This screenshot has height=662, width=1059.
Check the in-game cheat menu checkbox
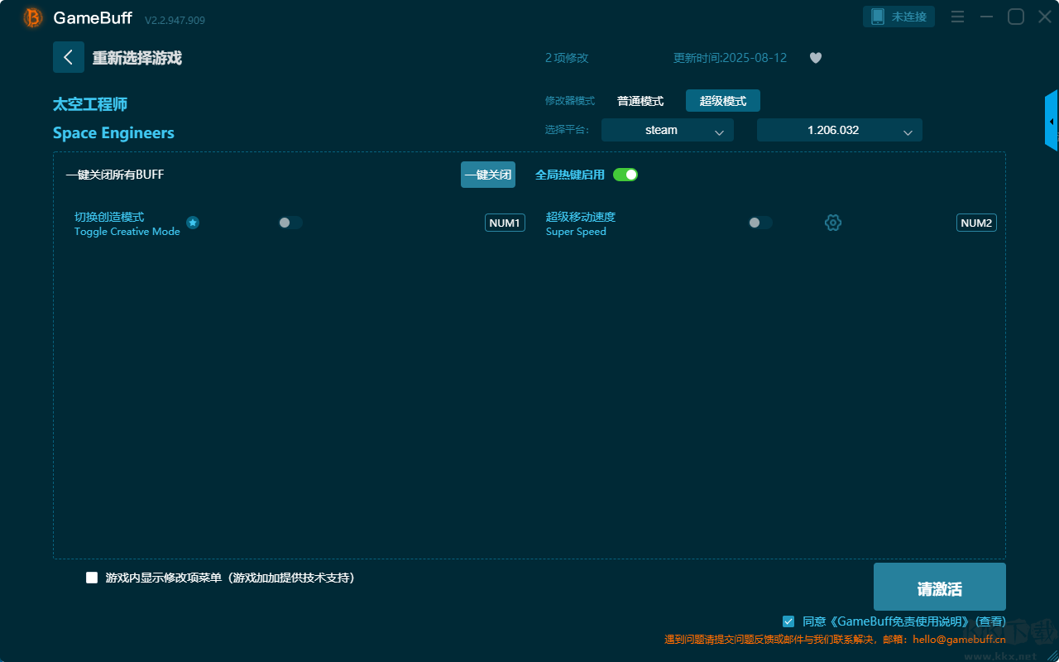[92, 578]
